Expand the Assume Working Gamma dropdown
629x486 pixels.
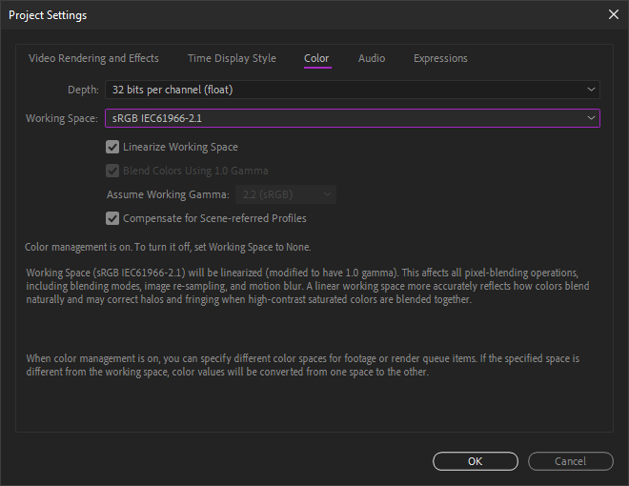tap(276, 194)
